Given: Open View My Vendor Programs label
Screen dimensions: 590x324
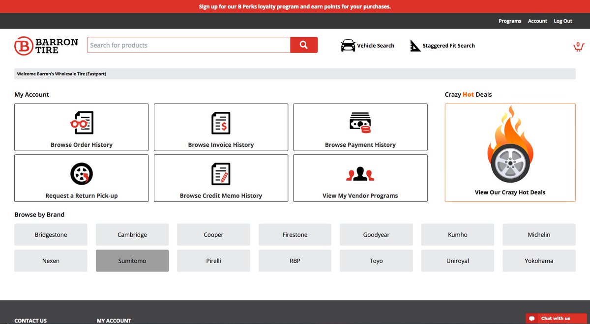Looking at the screenshot, I should 360,195.
